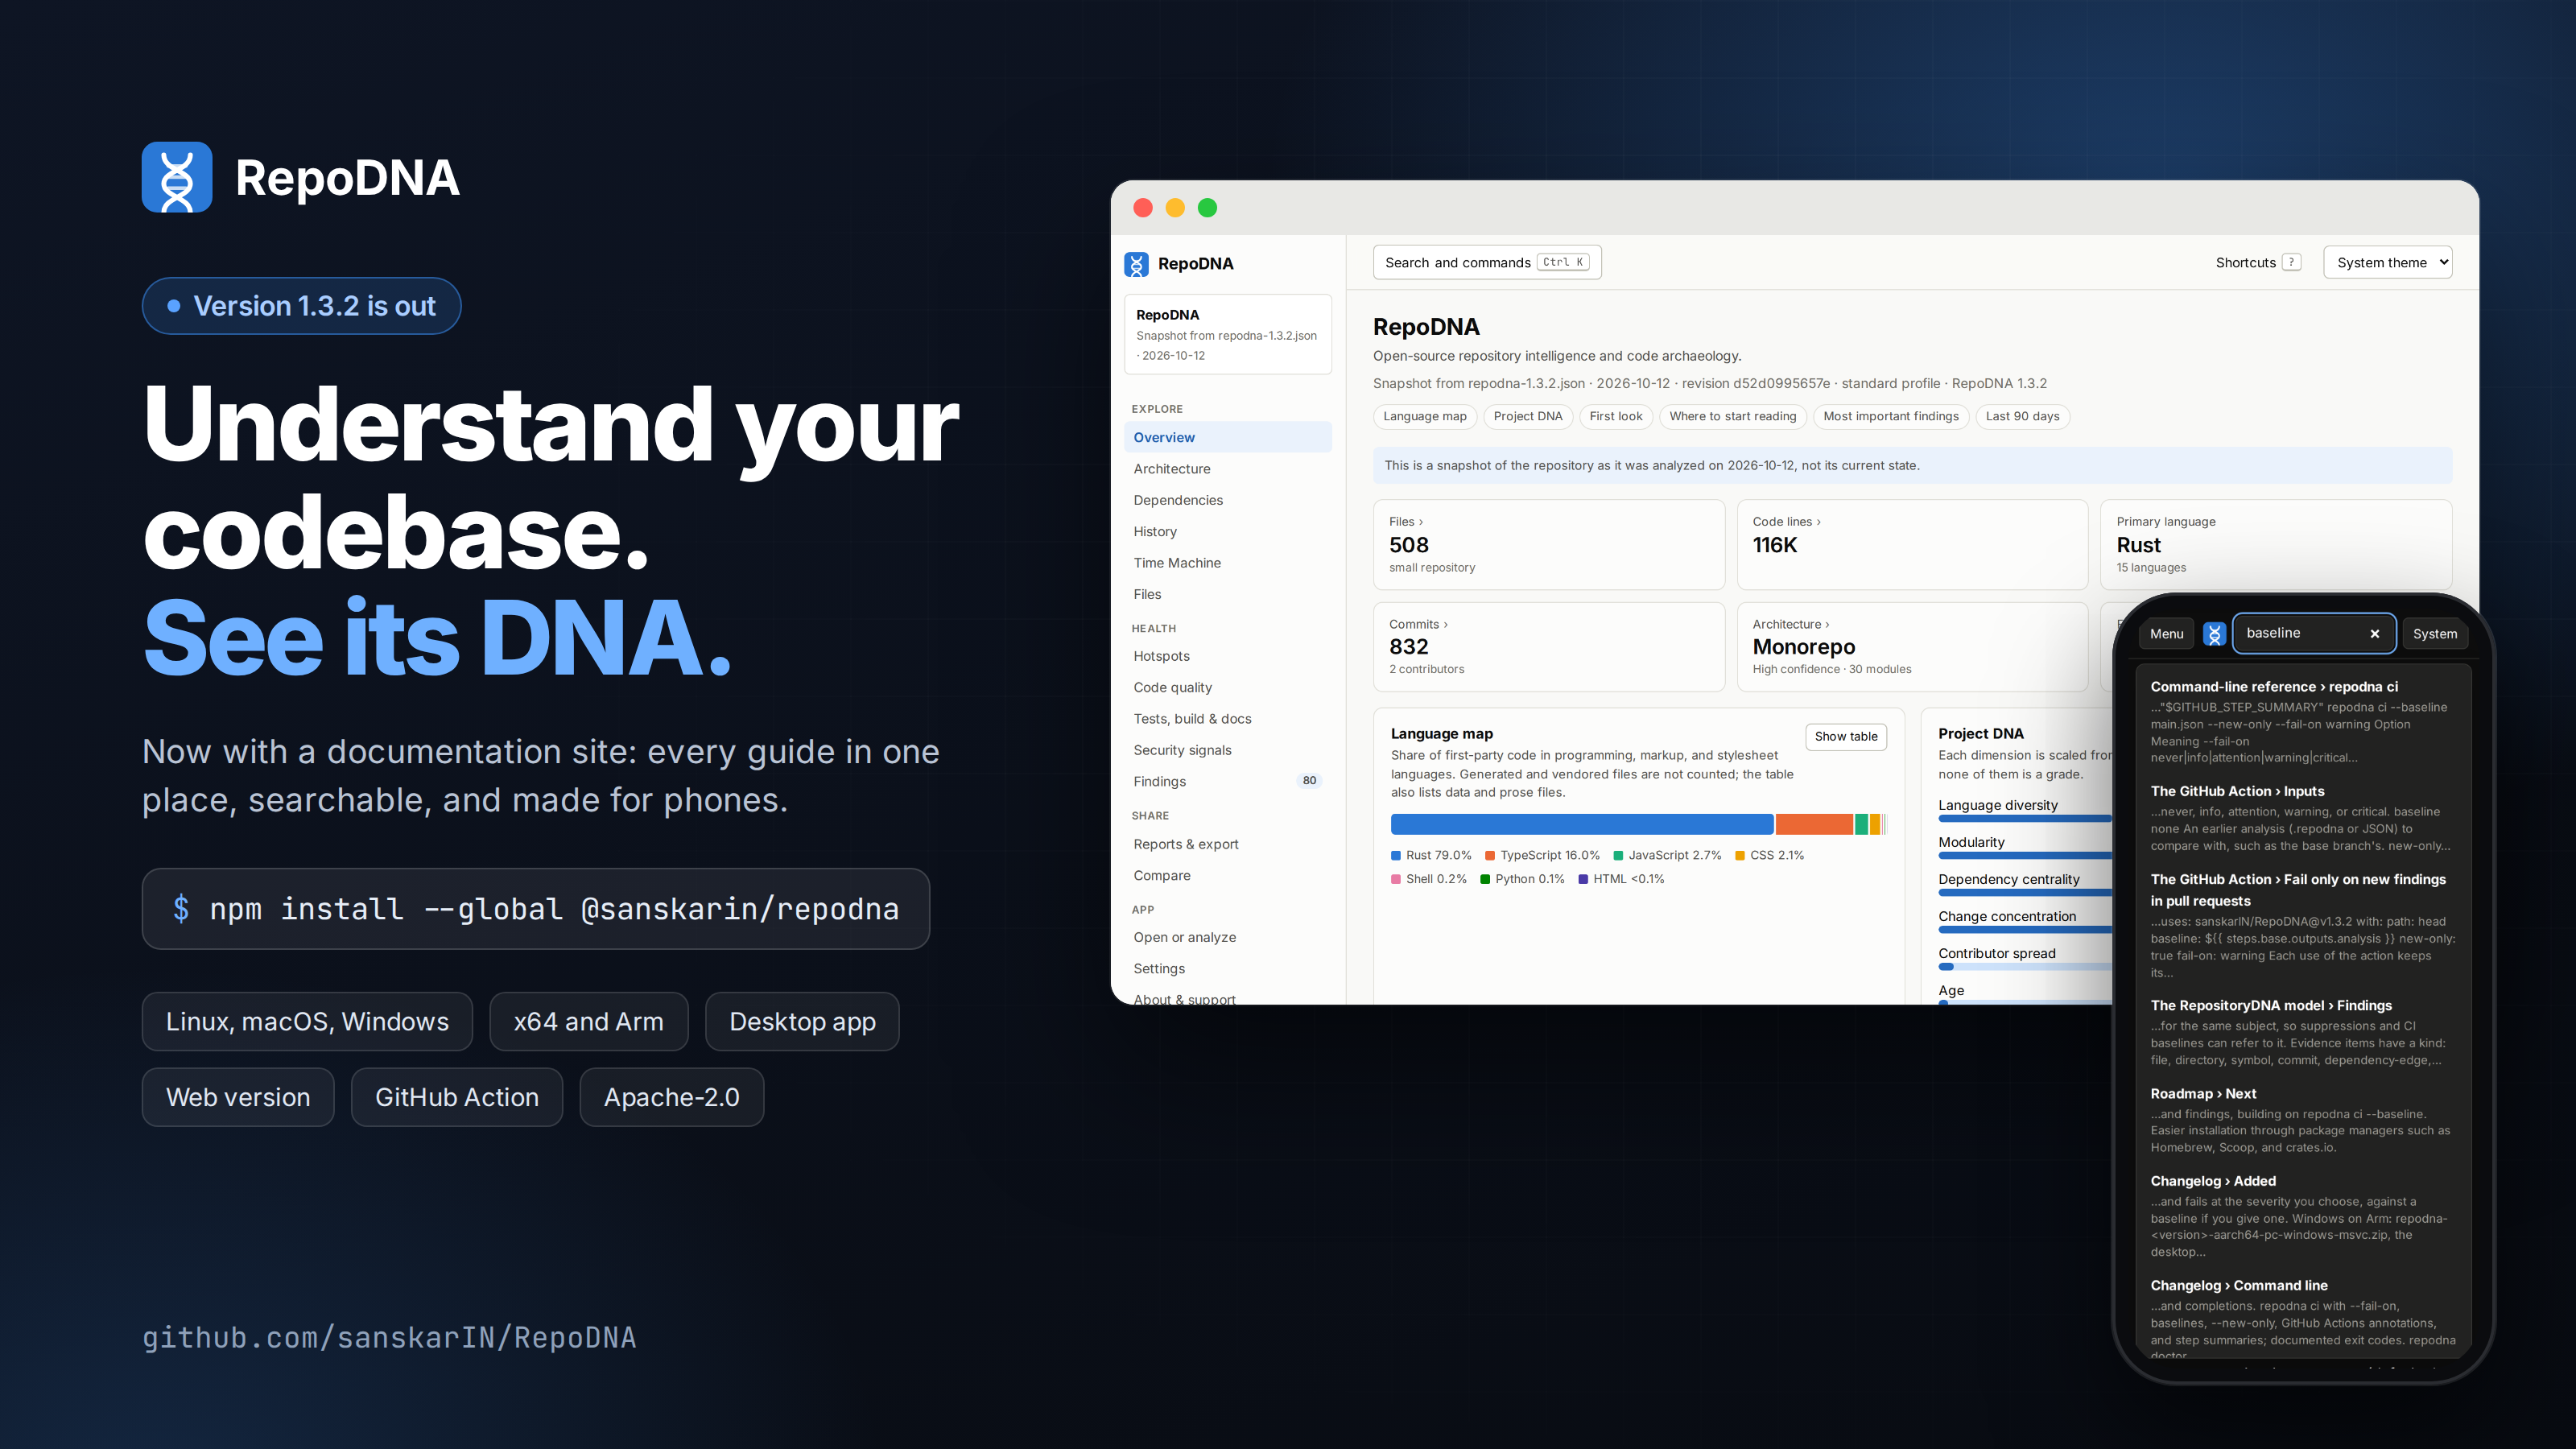Click the large RepoDNA helix logo icon
This screenshot has height=1449, width=2576.
click(177, 177)
